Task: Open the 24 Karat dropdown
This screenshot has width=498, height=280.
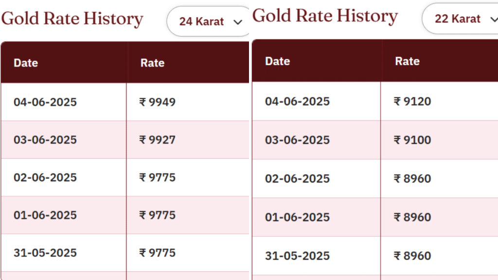Action: [x=208, y=21]
